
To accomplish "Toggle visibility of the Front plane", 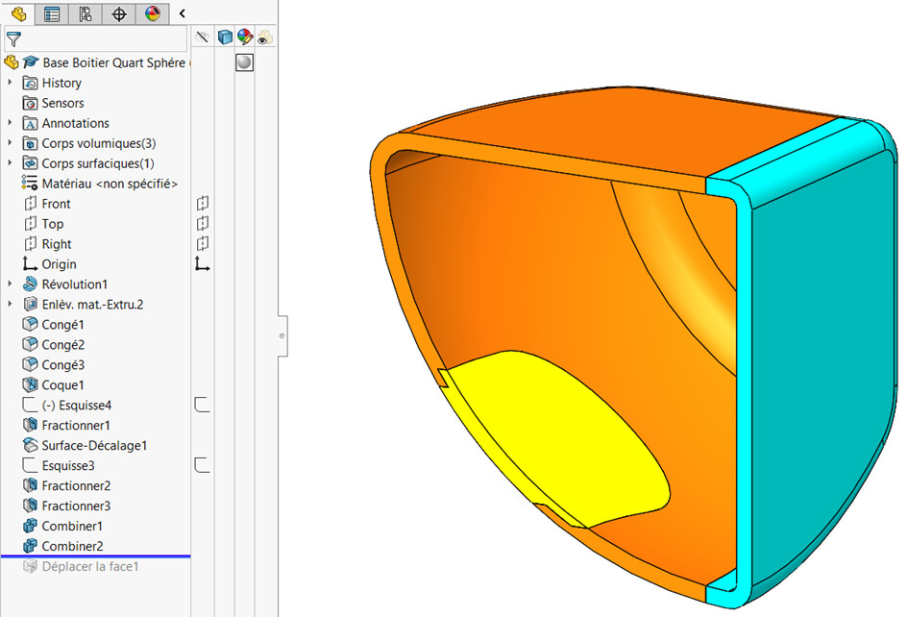I will coord(203,204).
